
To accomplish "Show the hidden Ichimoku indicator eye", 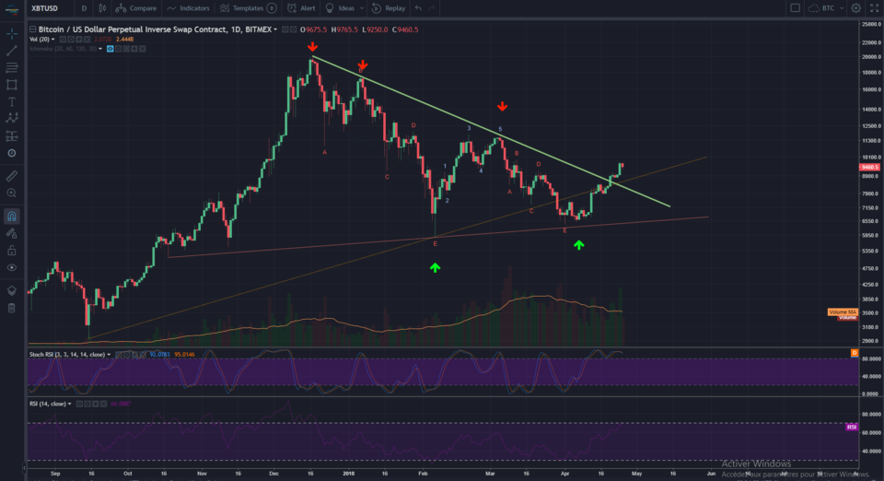I will [110, 49].
